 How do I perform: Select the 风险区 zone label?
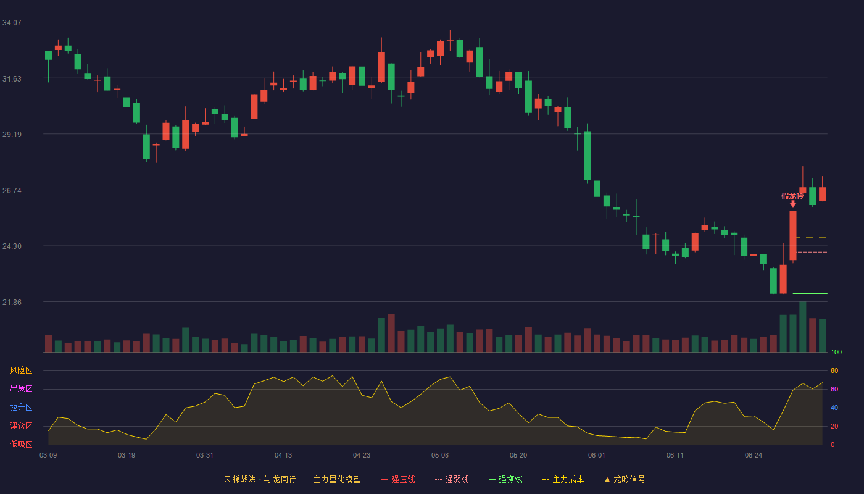coord(22,371)
